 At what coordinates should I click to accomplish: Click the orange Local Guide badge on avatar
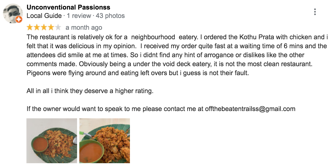click(x=19, y=19)
